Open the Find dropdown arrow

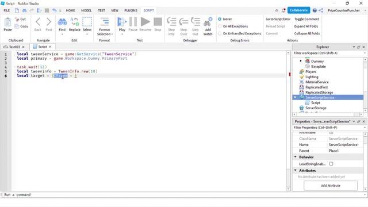tap(62, 34)
